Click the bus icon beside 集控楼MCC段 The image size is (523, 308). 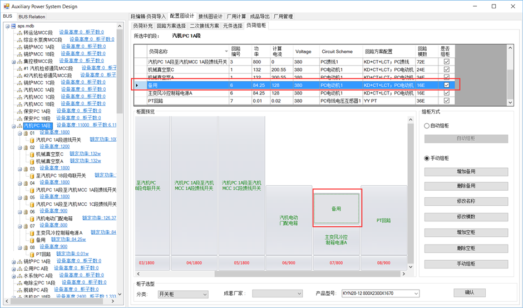coord(19,61)
